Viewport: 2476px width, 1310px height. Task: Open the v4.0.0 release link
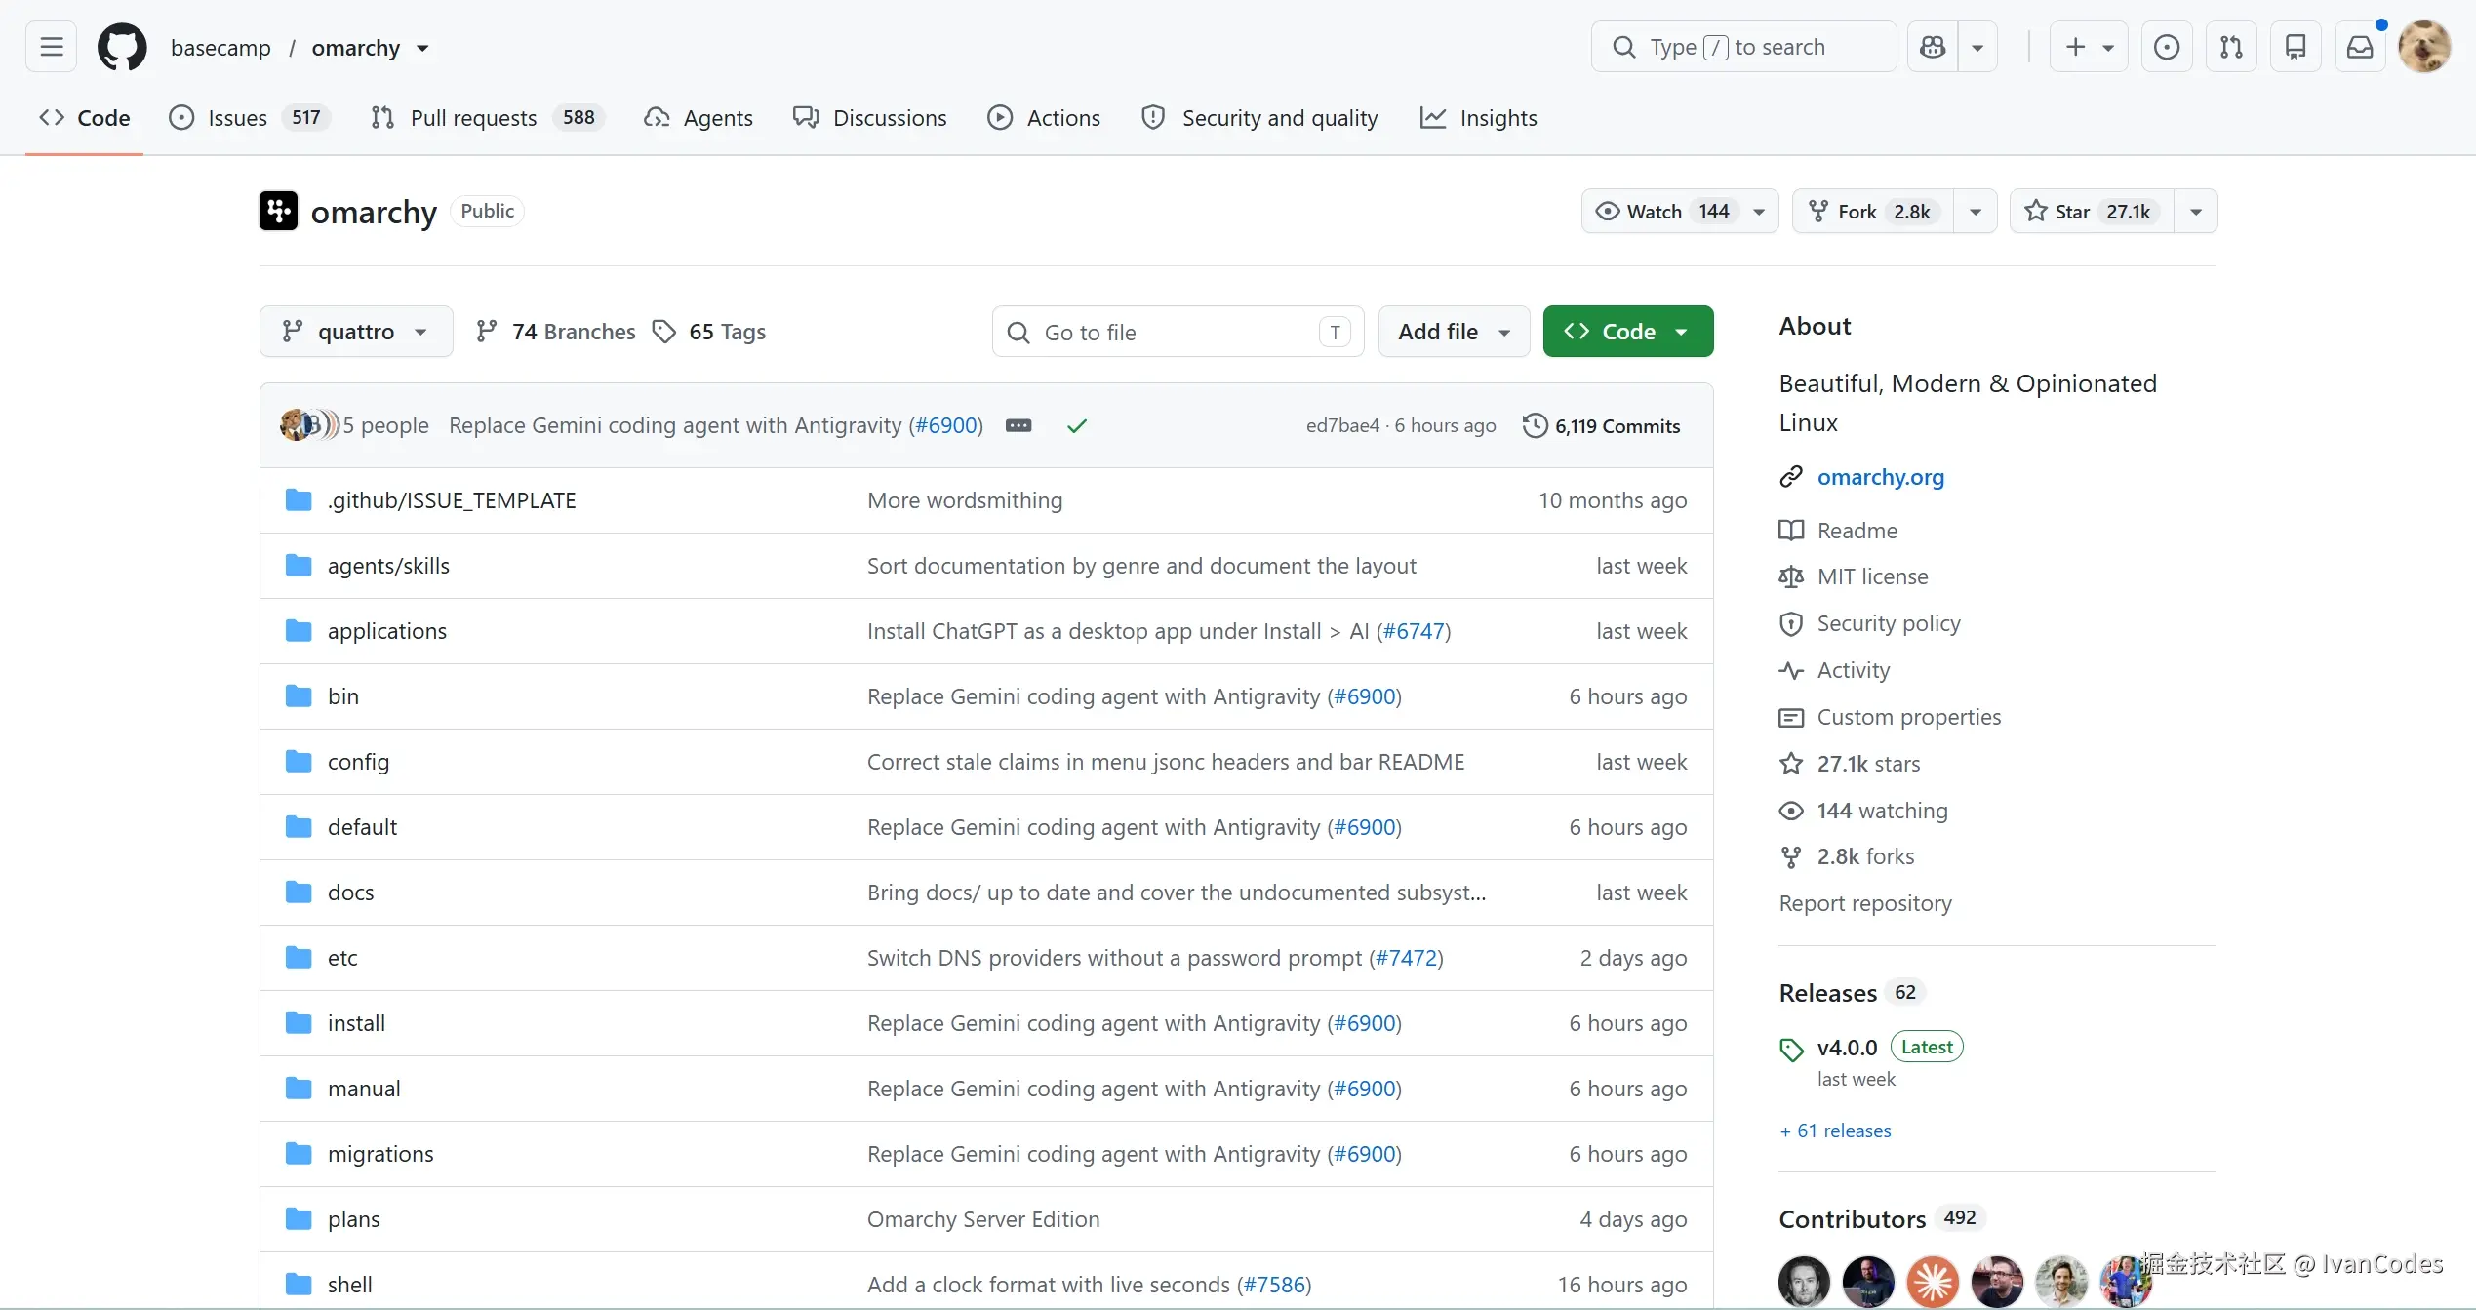point(1847,1048)
